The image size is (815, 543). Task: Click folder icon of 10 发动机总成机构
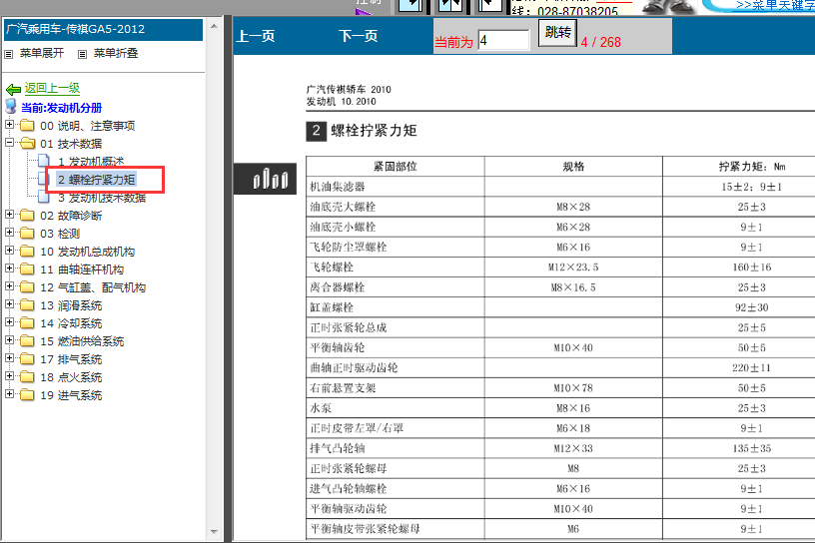[27, 252]
